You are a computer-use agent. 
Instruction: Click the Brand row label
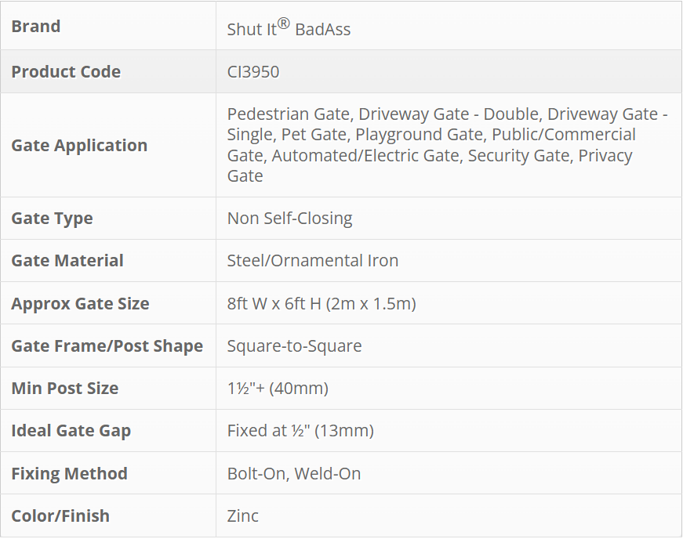(x=36, y=27)
